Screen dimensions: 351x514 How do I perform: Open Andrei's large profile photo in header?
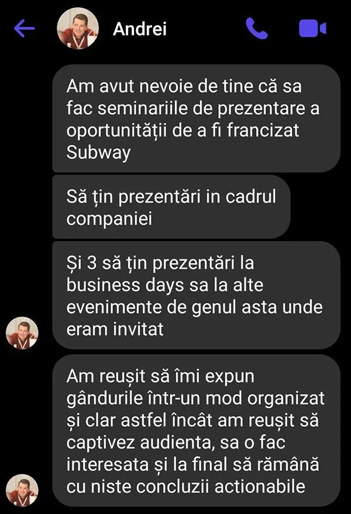coord(78,28)
